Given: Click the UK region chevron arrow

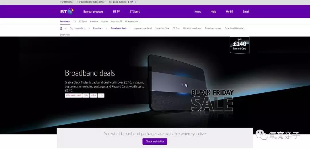Looking at the screenshot, I should point(135,2).
